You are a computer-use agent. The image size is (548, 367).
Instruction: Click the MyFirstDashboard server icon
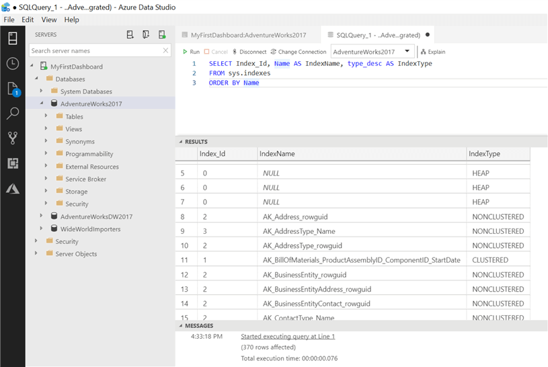tap(44, 66)
